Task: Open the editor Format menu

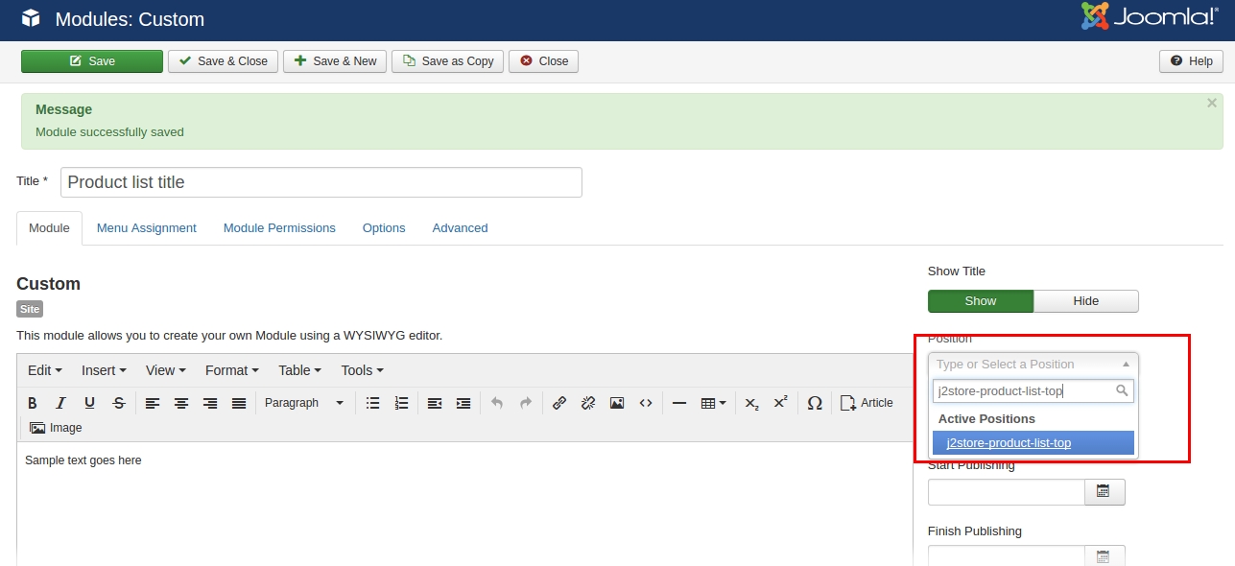Action: click(x=231, y=370)
